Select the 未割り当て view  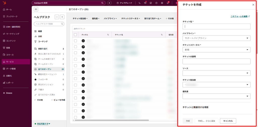pos(49,49)
